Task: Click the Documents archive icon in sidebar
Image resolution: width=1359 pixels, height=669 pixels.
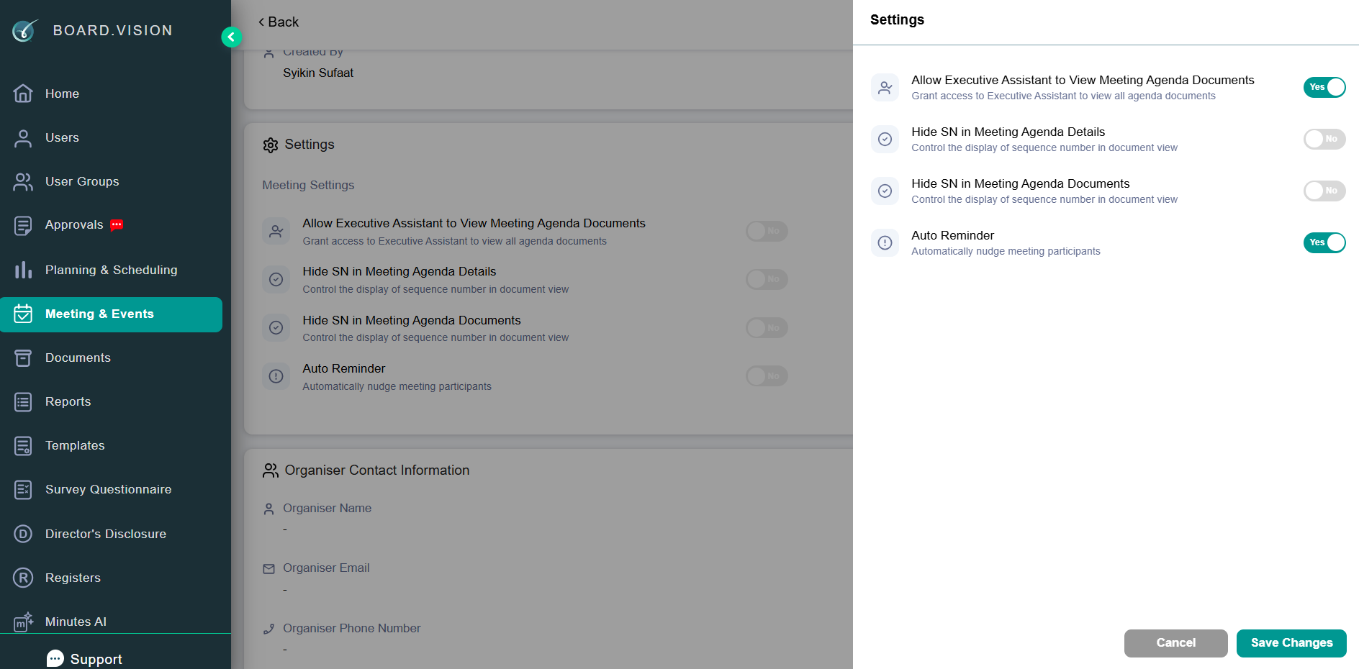Action: [x=23, y=358]
